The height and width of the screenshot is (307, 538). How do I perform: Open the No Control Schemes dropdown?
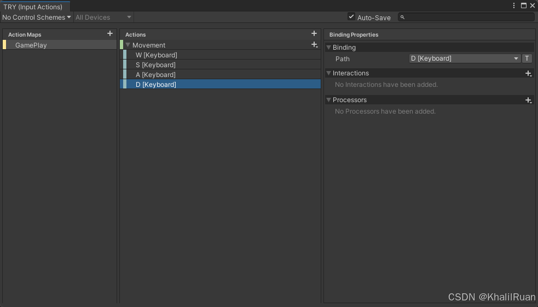pyautogui.click(x=37, y=17)
